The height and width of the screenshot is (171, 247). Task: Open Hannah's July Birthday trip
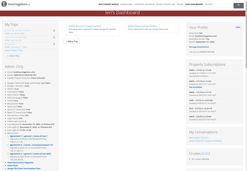coord(16,37)
